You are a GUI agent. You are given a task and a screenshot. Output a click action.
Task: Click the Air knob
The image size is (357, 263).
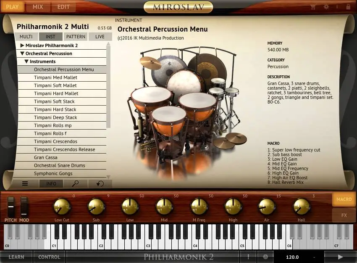coord(267,207)
